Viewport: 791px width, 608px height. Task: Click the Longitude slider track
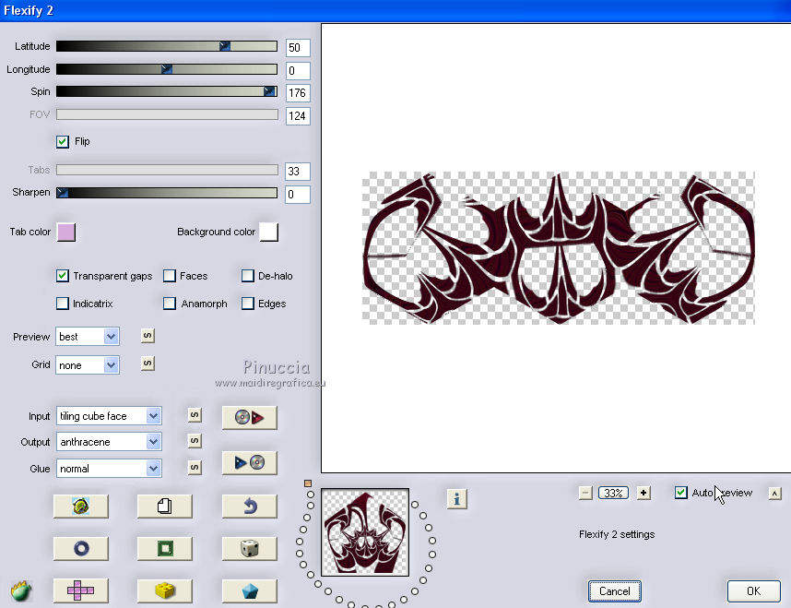pos(167,69)
